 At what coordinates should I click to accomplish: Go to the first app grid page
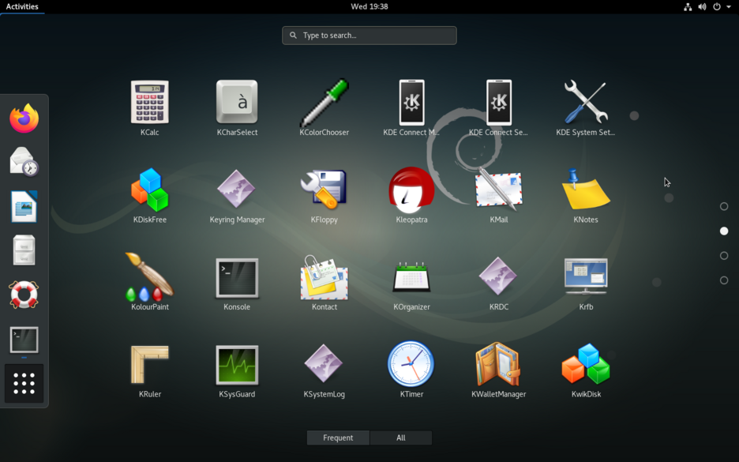pyautogui.click(x=724, y=206)
